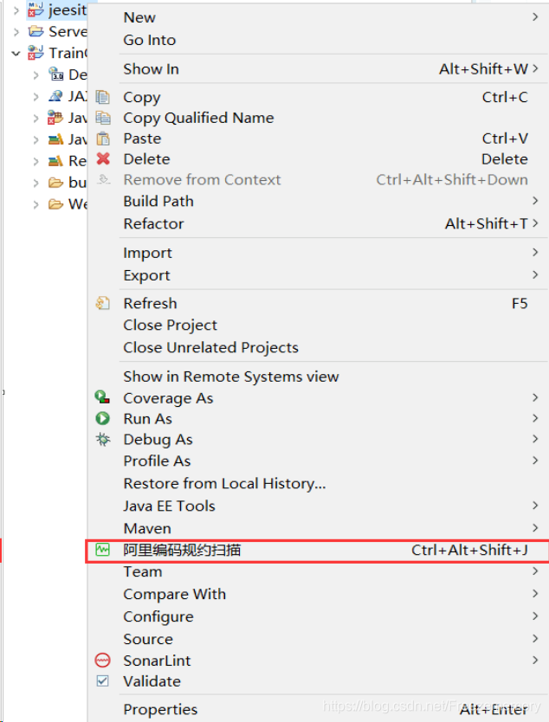Select Close Project

pyautogui.click(x=318, y=326)
